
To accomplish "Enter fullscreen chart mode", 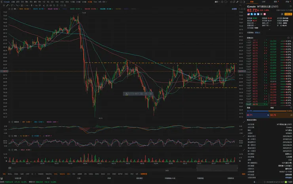I will point(241,2).
